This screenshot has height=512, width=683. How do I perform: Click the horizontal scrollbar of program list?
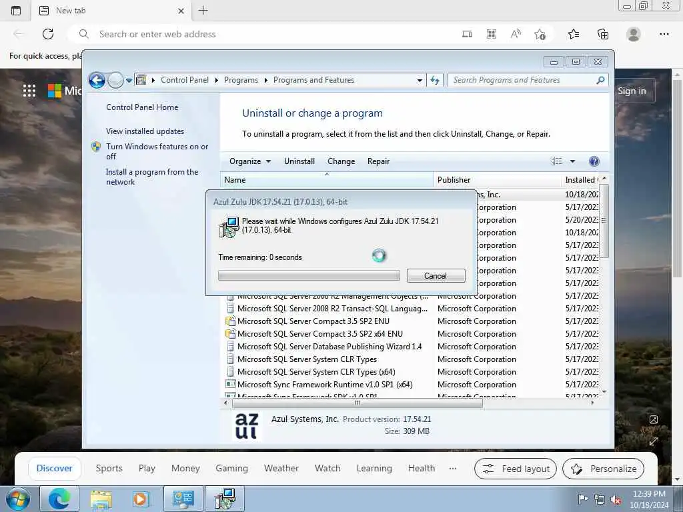click(x=358, y=403)
